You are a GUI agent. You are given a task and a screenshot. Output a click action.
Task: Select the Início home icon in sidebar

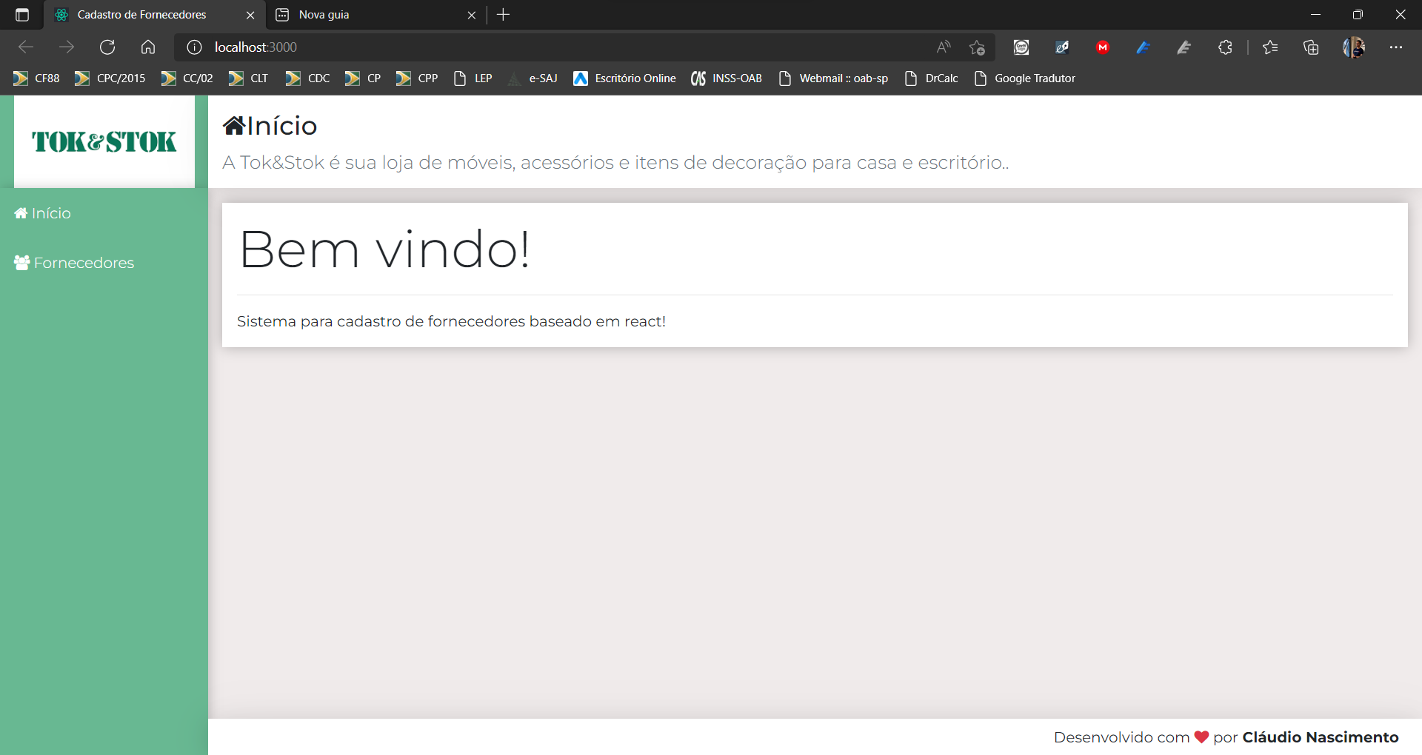(x=20, y=212)
